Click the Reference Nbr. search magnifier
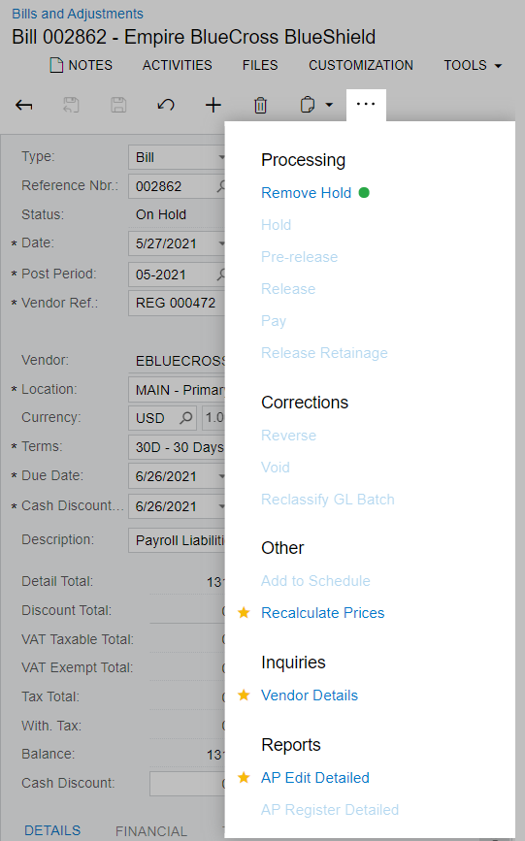The image size is (525, 841). (x=221, y=186)
